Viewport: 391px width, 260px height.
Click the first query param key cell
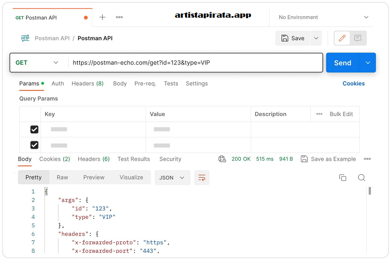click(93, 129)
